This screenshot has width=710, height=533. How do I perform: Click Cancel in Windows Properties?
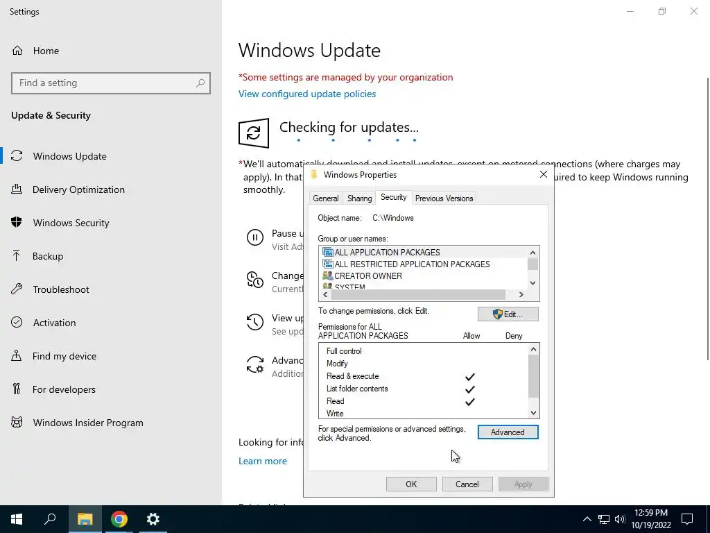pyautogui.click(x=467, y=484)
